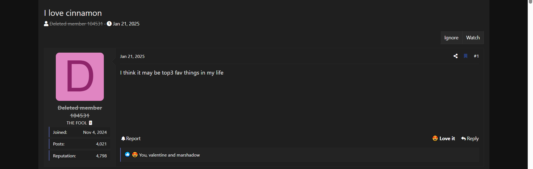This screenshot has height=169, width=533.
Task: Open the list of users who reacted
Action: pyautogui.click(x=169, y=155)
